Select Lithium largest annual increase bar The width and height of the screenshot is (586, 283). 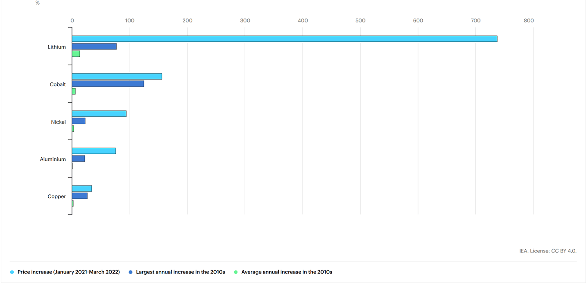tap(94, 47)
